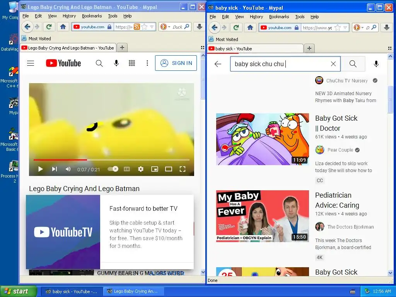Toggle autoplay switch in video player

113,169
